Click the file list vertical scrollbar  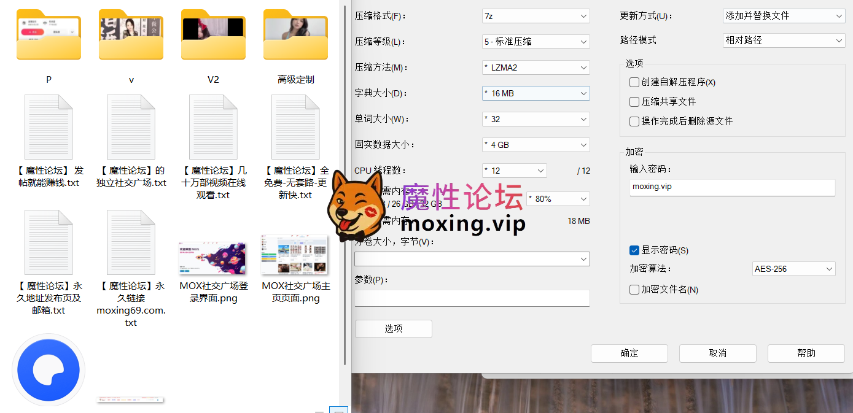click(x=345, y=184)
